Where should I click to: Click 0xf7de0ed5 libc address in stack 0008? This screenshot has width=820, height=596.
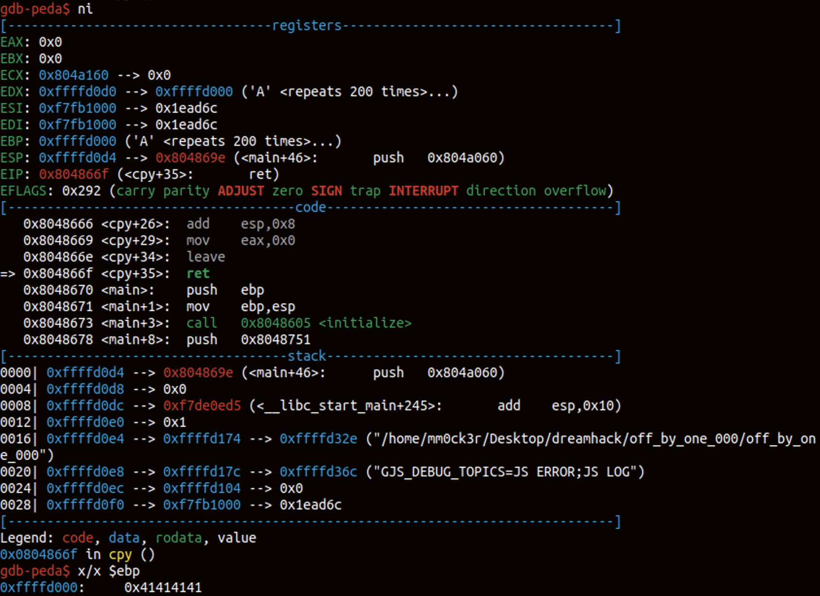coord(202,406)
